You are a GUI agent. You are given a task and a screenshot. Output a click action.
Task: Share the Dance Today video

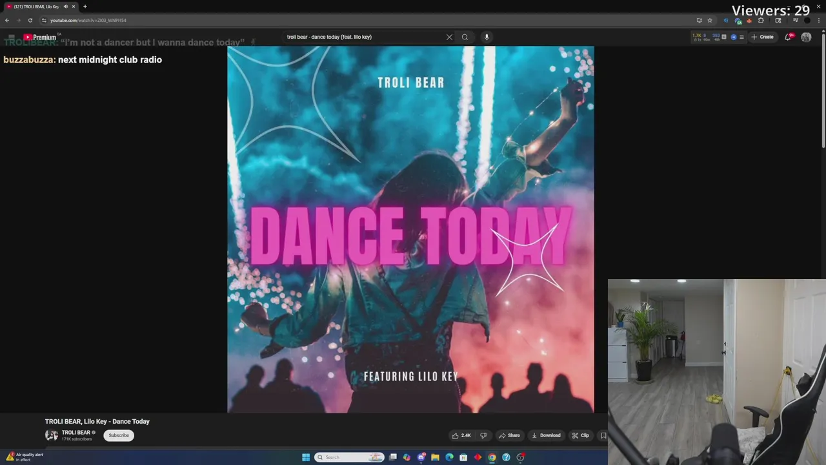(509, 435)
